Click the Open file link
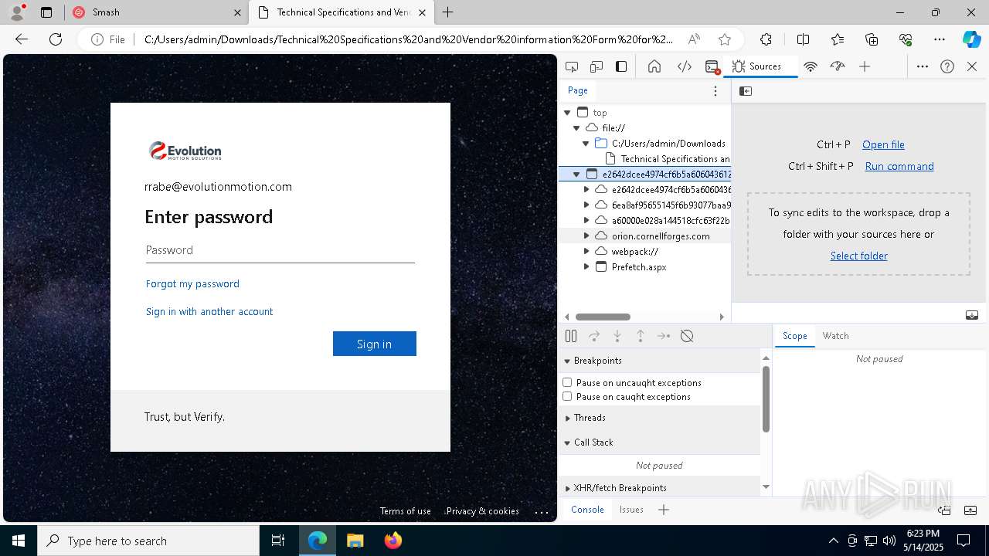Image resolution: width=989 pixels, height=556 pixels. coord(883,144)
